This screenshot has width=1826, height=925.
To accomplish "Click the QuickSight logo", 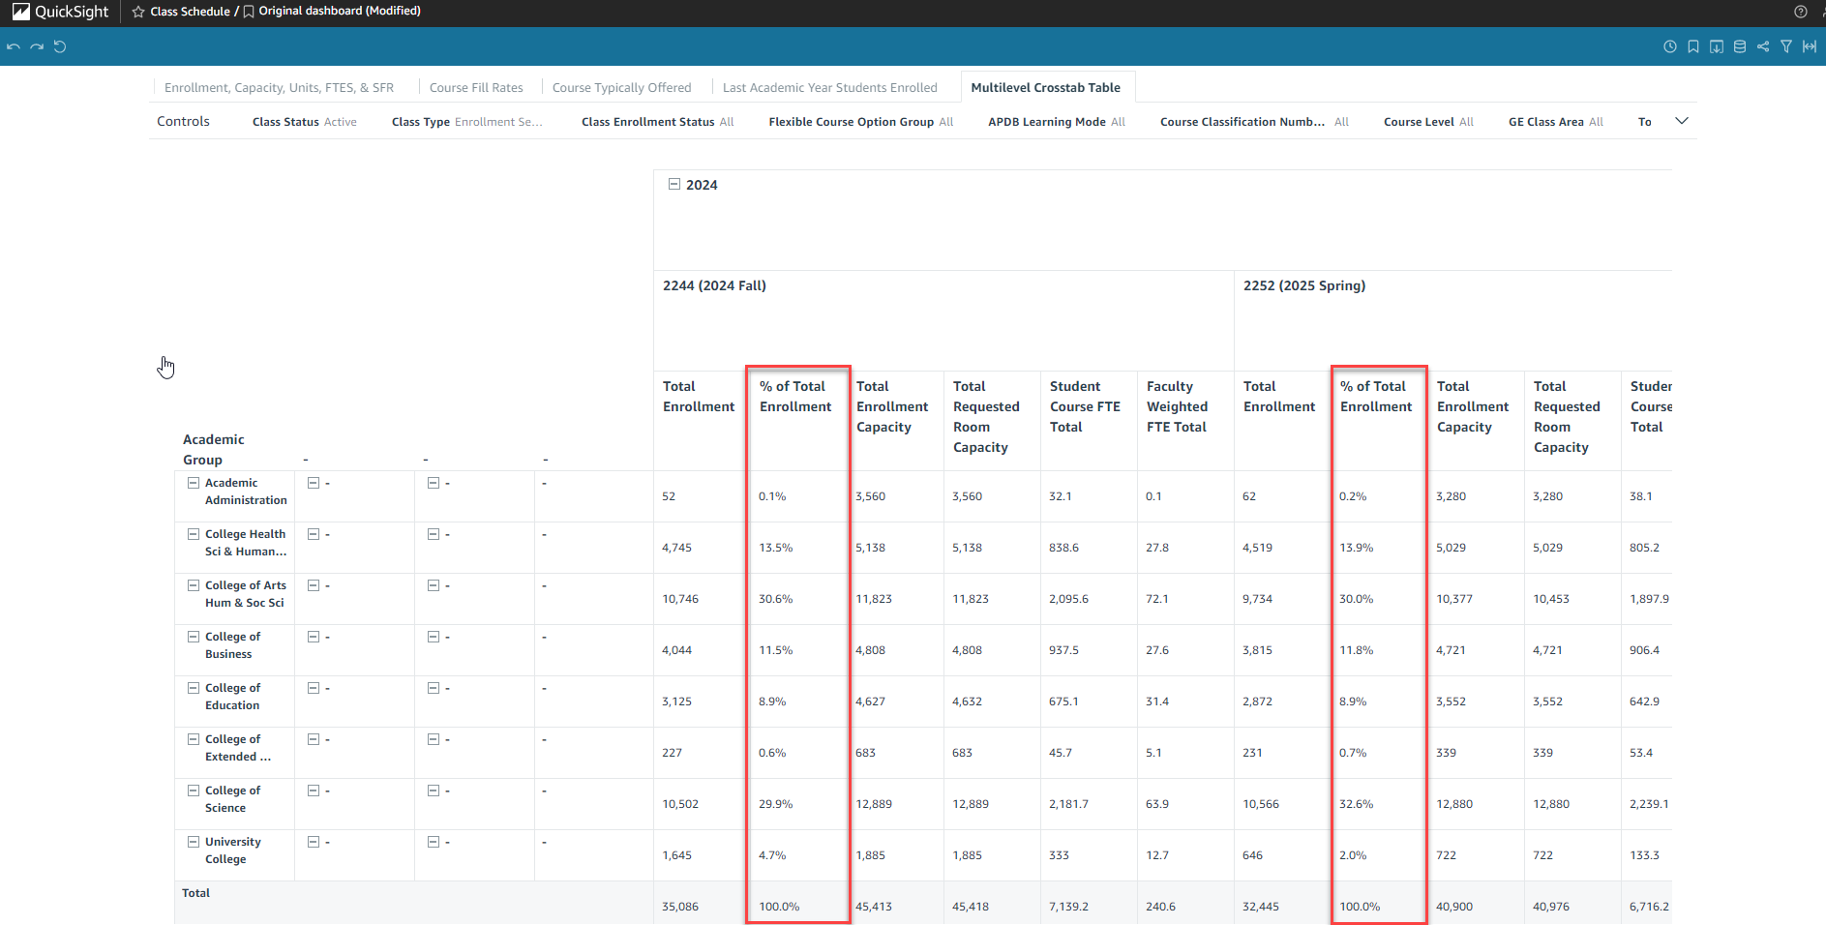I will (x=60, y=12).
